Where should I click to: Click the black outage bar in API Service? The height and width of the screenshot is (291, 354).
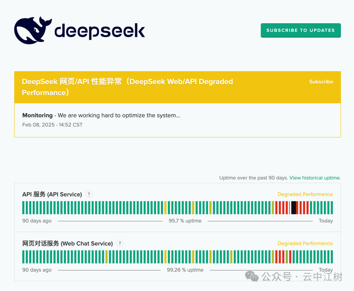pos(293,208)
